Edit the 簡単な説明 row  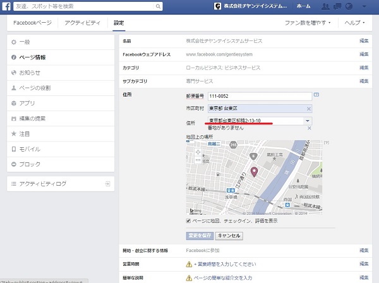pos(364,277)
